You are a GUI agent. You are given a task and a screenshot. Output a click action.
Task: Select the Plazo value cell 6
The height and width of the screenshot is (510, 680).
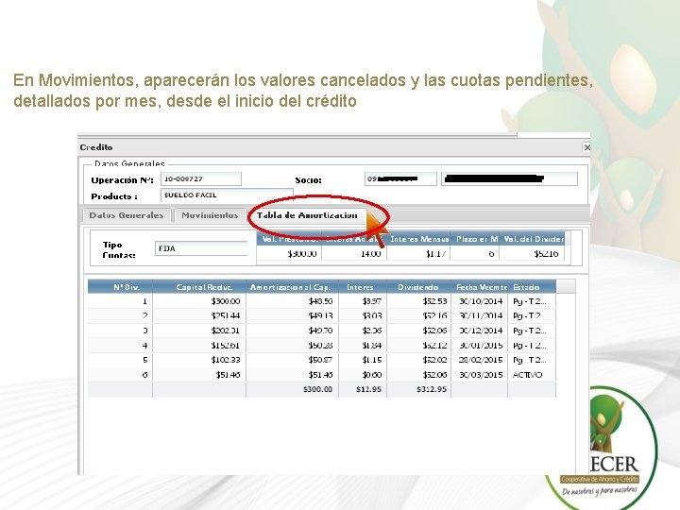475,253
